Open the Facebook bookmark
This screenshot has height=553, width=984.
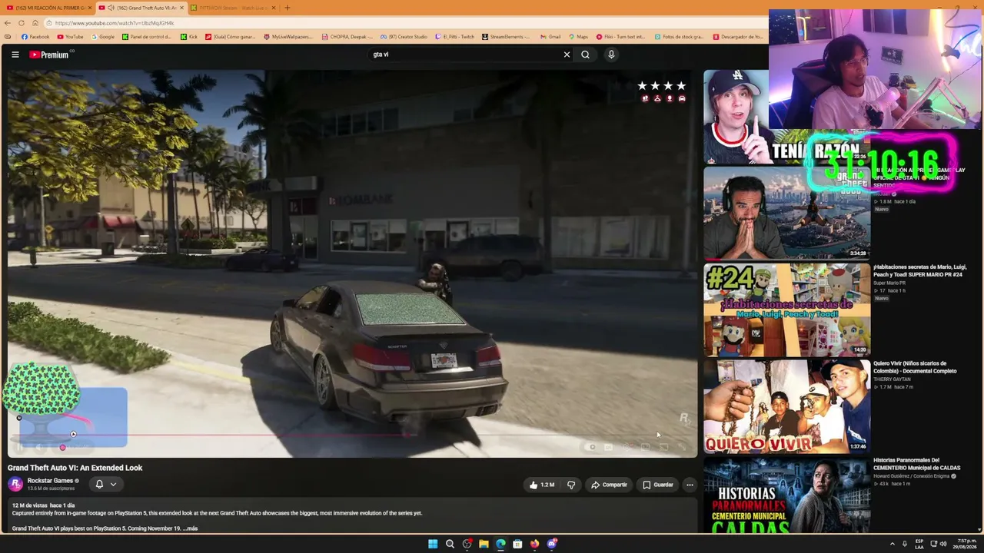tap(35, 37)
